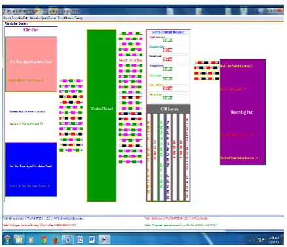Image resolution: width=287 pixels, height=247 pixels.
Task: Click the blue text line in Classifier panel
Action: pos(27,112)
